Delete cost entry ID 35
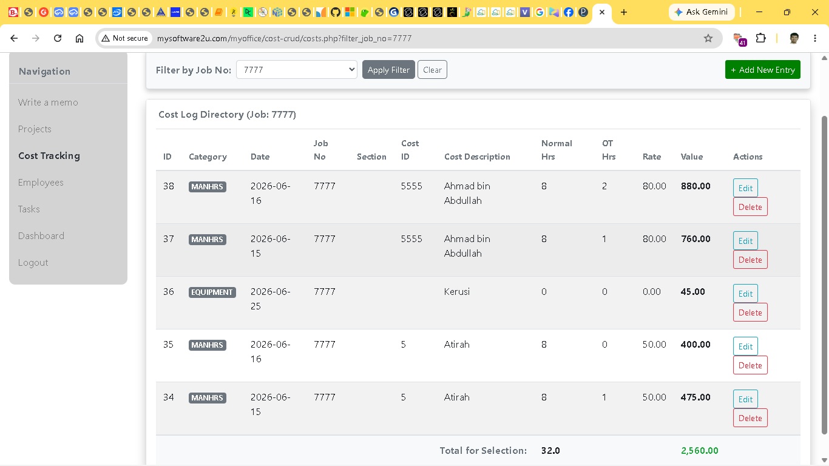Image resolution: width=829 pixels, height=466 pixels. coord(750,365)
